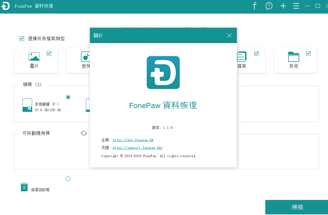Open the help question mark icon
The height and width of the screenshot is (215, 328).
269,6
